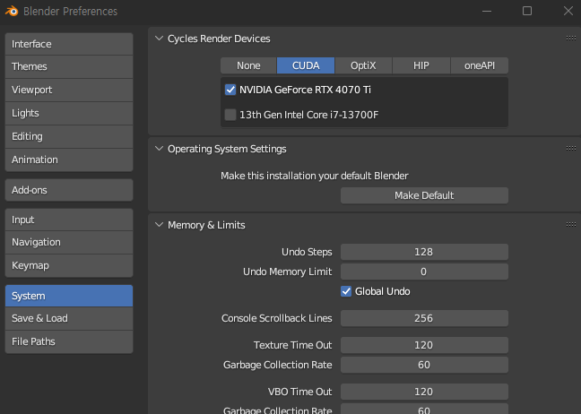Open the Editing preferences category
The width and height of the screenshot is (581, 414).
click(x=69, y=136)
